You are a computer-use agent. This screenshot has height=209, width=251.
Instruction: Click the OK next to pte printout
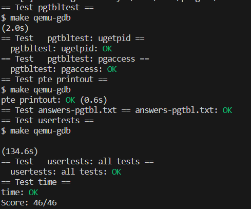click(x=70, y=100)
